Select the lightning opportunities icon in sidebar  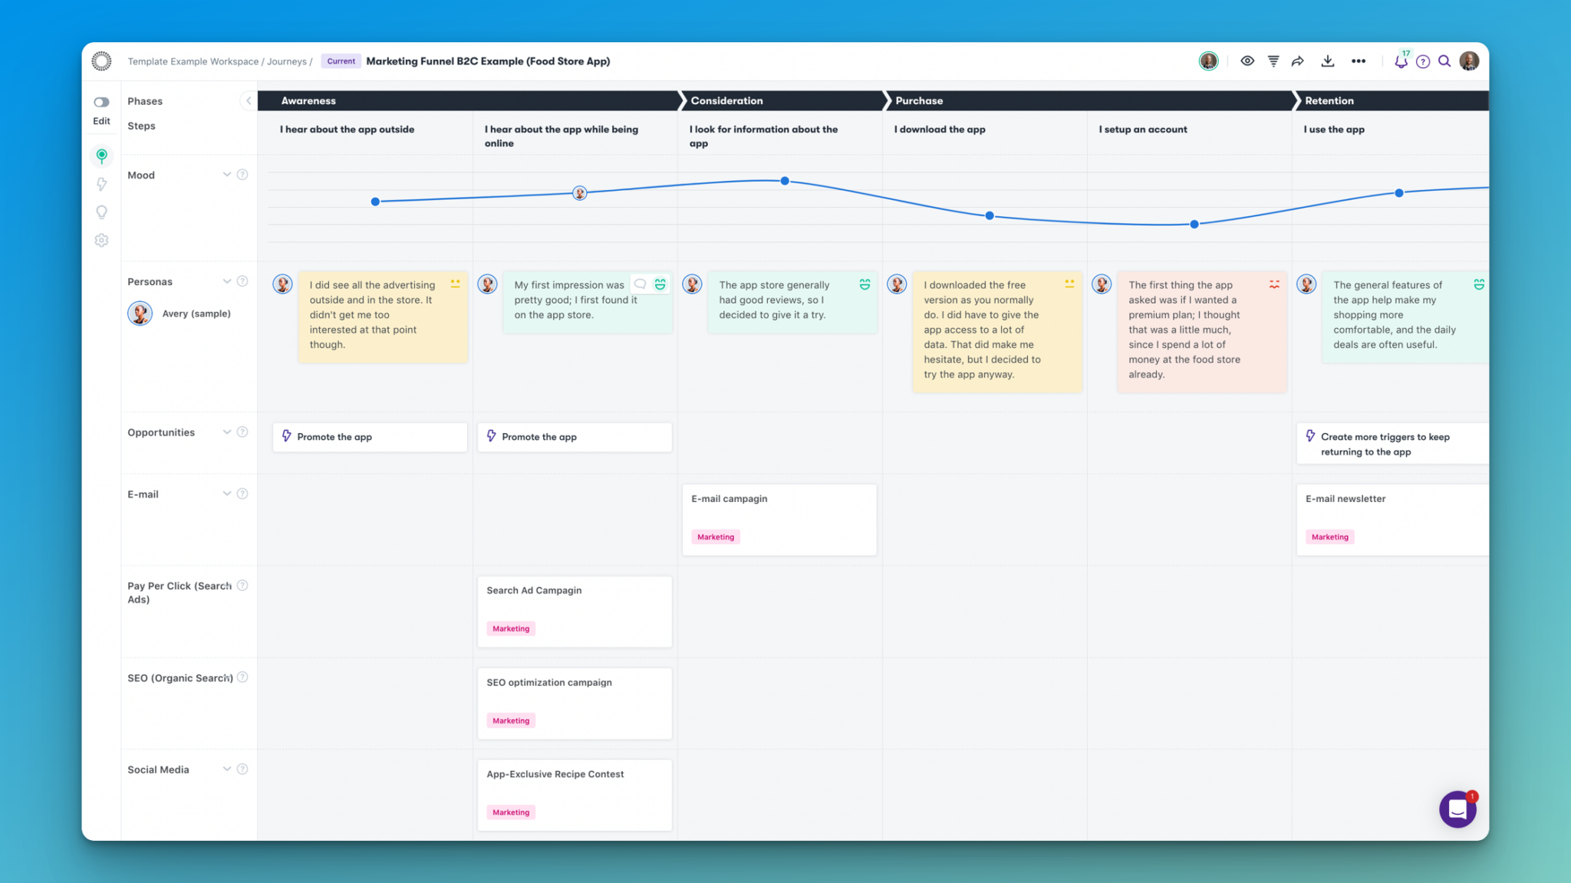(101, 184)
